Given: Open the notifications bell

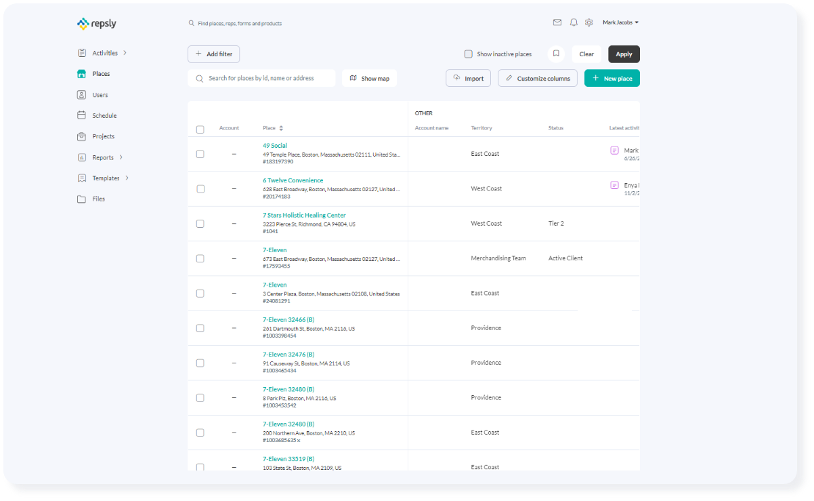Looking at the screenshot, I should 574,22.
